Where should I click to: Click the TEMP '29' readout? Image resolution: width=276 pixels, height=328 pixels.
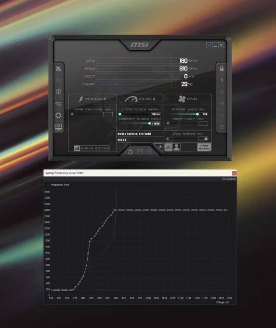pos(184,84)
